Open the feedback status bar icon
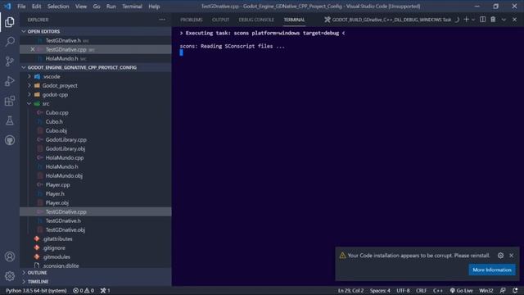The width and height of the screenshot is (524, 295). [503, 291]
